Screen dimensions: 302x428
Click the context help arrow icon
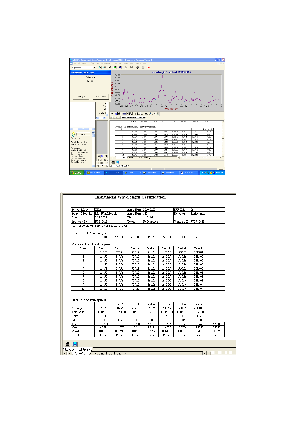131,68
